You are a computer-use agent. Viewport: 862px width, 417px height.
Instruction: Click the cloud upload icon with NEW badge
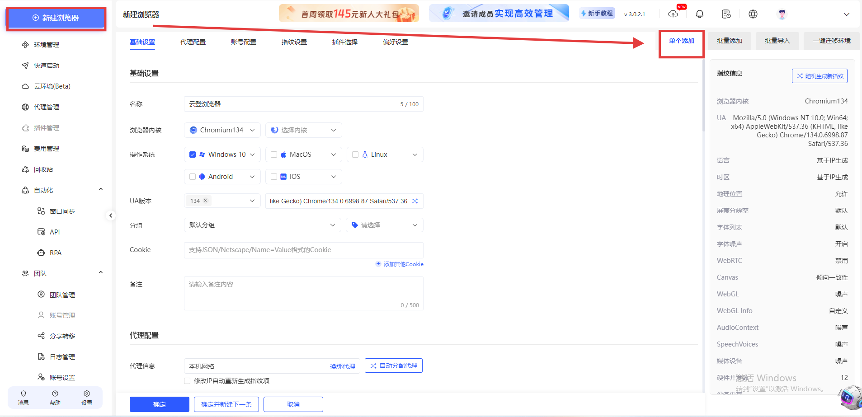click(x=673, y=14)
